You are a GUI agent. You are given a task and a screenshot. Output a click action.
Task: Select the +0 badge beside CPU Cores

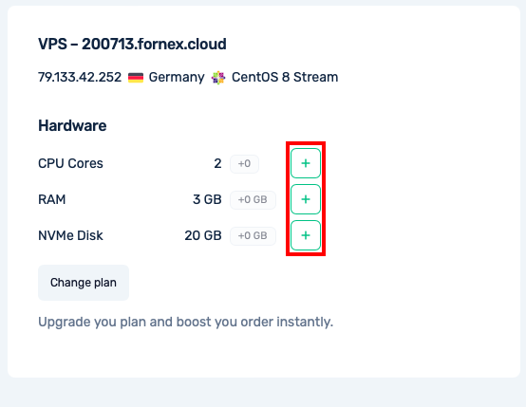(x=244, y=163)
